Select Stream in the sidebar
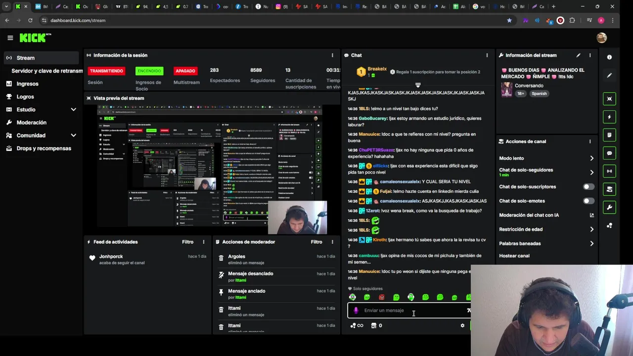The image size is (633, 356). 42,58
